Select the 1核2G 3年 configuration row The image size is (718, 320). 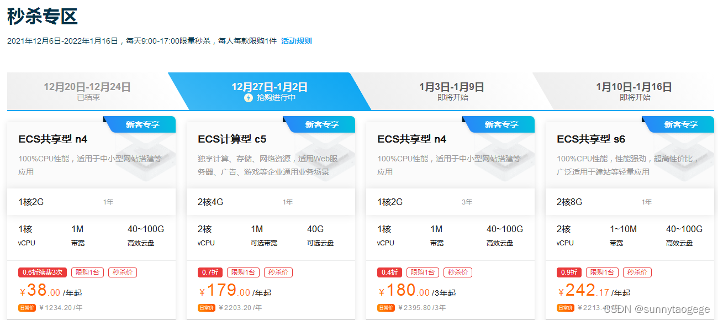click(450, 202)
